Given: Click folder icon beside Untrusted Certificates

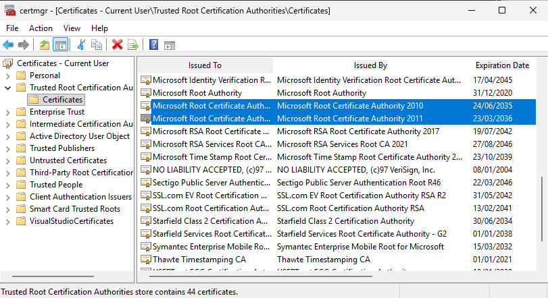Looking at the screenshot, I should coord(22,160).
